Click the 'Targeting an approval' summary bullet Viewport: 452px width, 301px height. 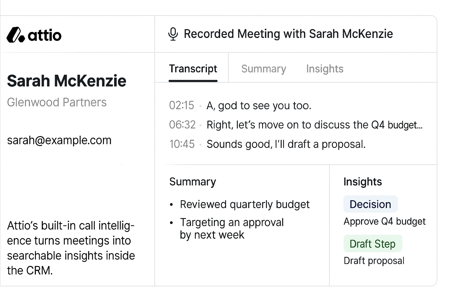[232, 229]
